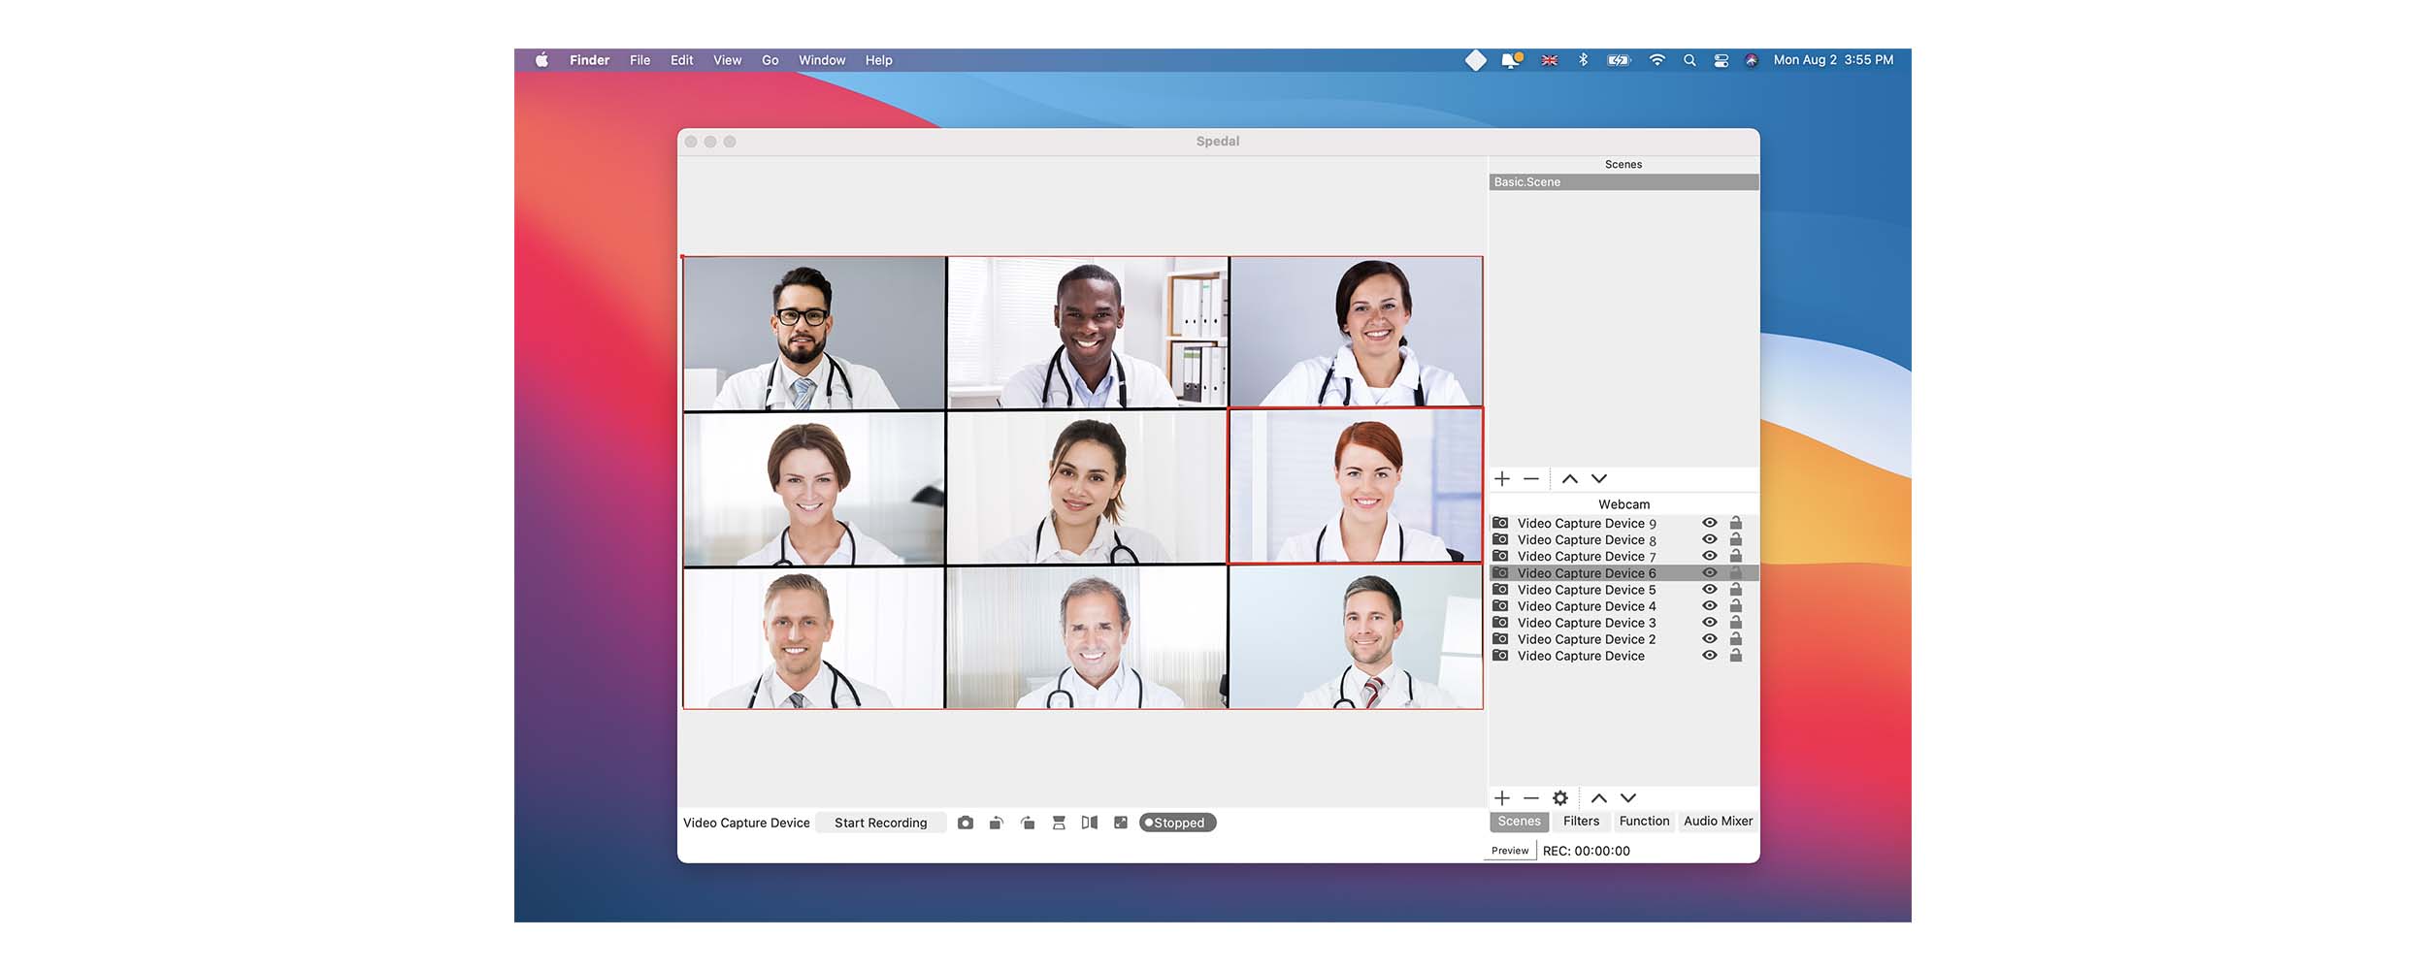
Task: Toggle visibility of Video Capture Device 3
Action: pyautogui.click(x=1710, y=623)
